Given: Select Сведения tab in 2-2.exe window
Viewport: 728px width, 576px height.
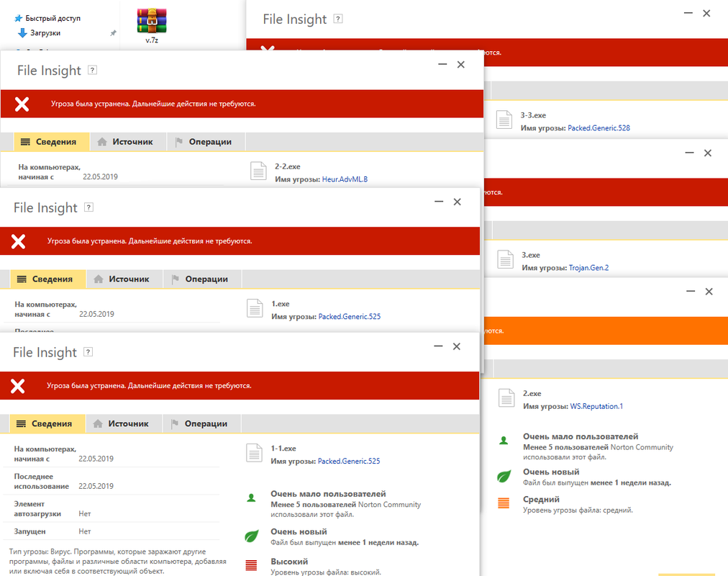Looking at the screenshot, I should pos(52,142).
